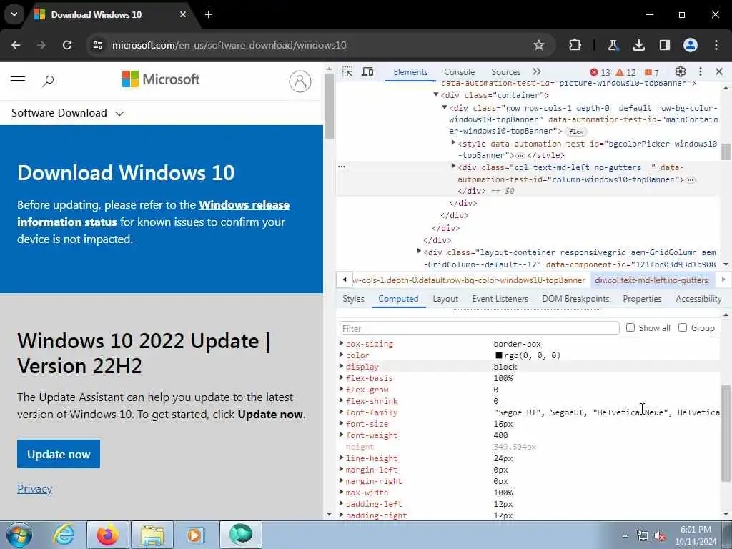The height and width of the screenshot is (549, 732).
Task: Open DevTools customize three-dot menu
Action: pyautogui.click(x=701, y=71)
